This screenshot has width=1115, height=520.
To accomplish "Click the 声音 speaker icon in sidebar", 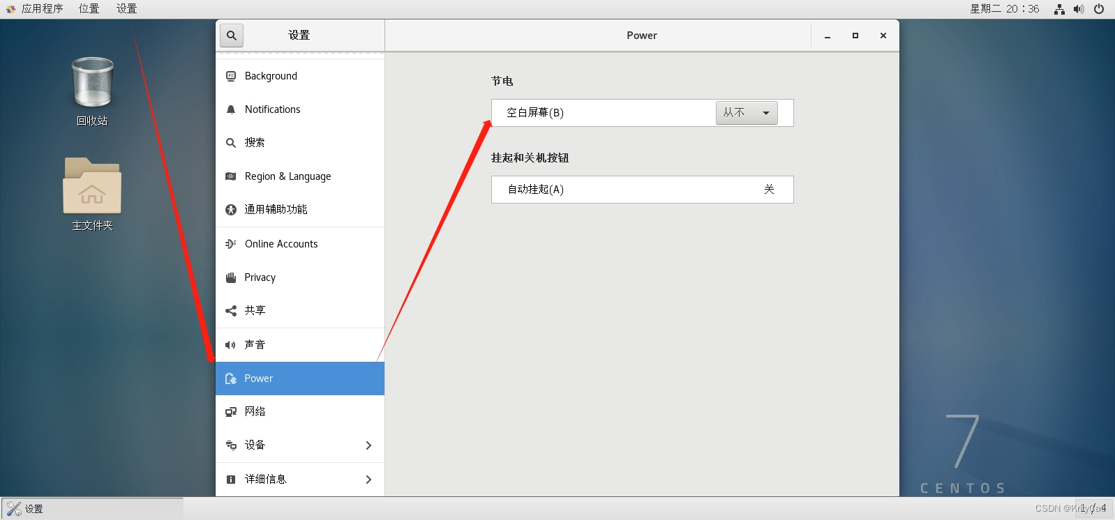I will pos(231,345).
